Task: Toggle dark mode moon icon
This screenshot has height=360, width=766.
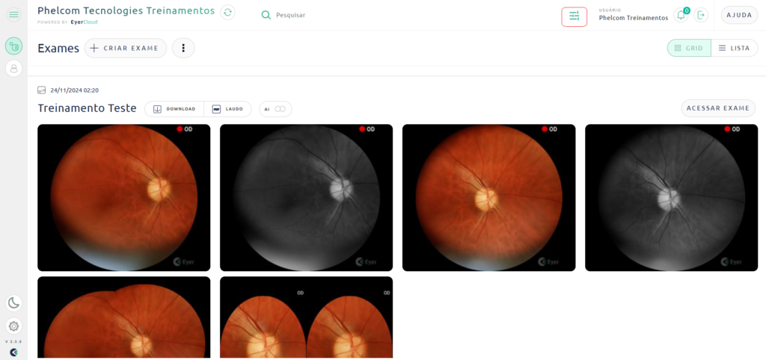Action: pyautogui.click(x=13, y=303)
